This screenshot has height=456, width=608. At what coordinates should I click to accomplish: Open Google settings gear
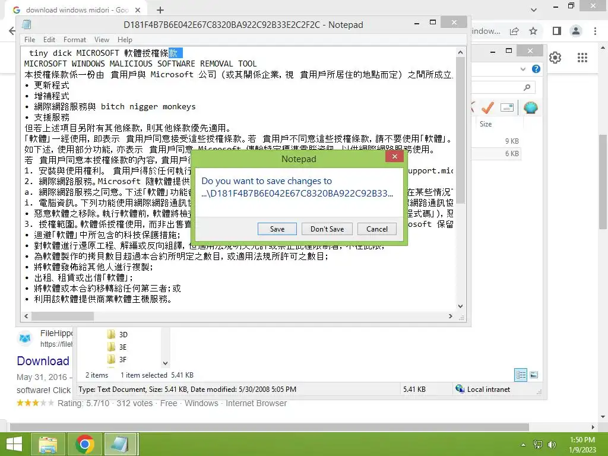click(x=555, y=58)
